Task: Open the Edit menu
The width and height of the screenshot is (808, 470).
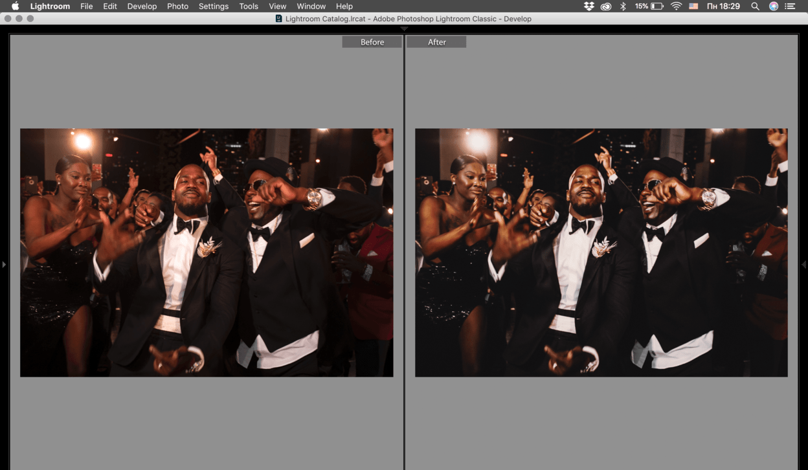Action: pyautogui.click(x=110, y=6)
